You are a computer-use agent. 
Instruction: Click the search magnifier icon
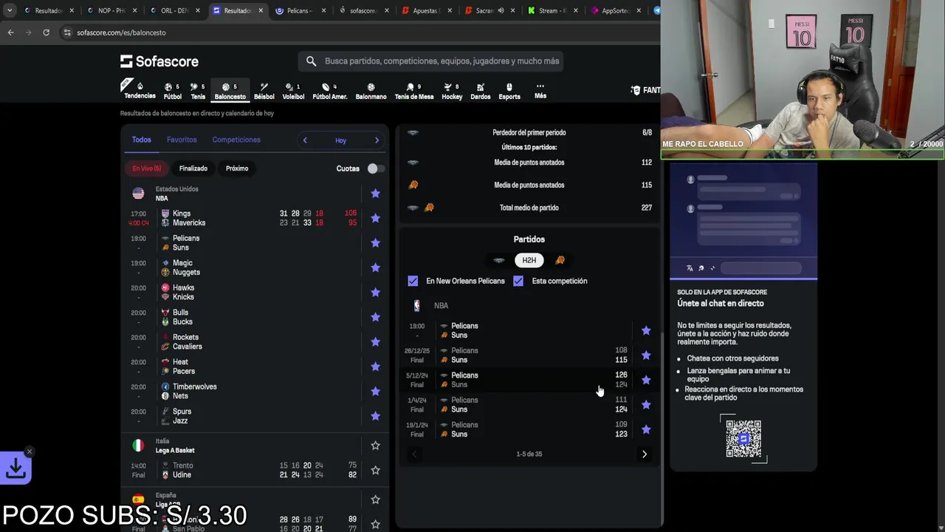point(311,61)
